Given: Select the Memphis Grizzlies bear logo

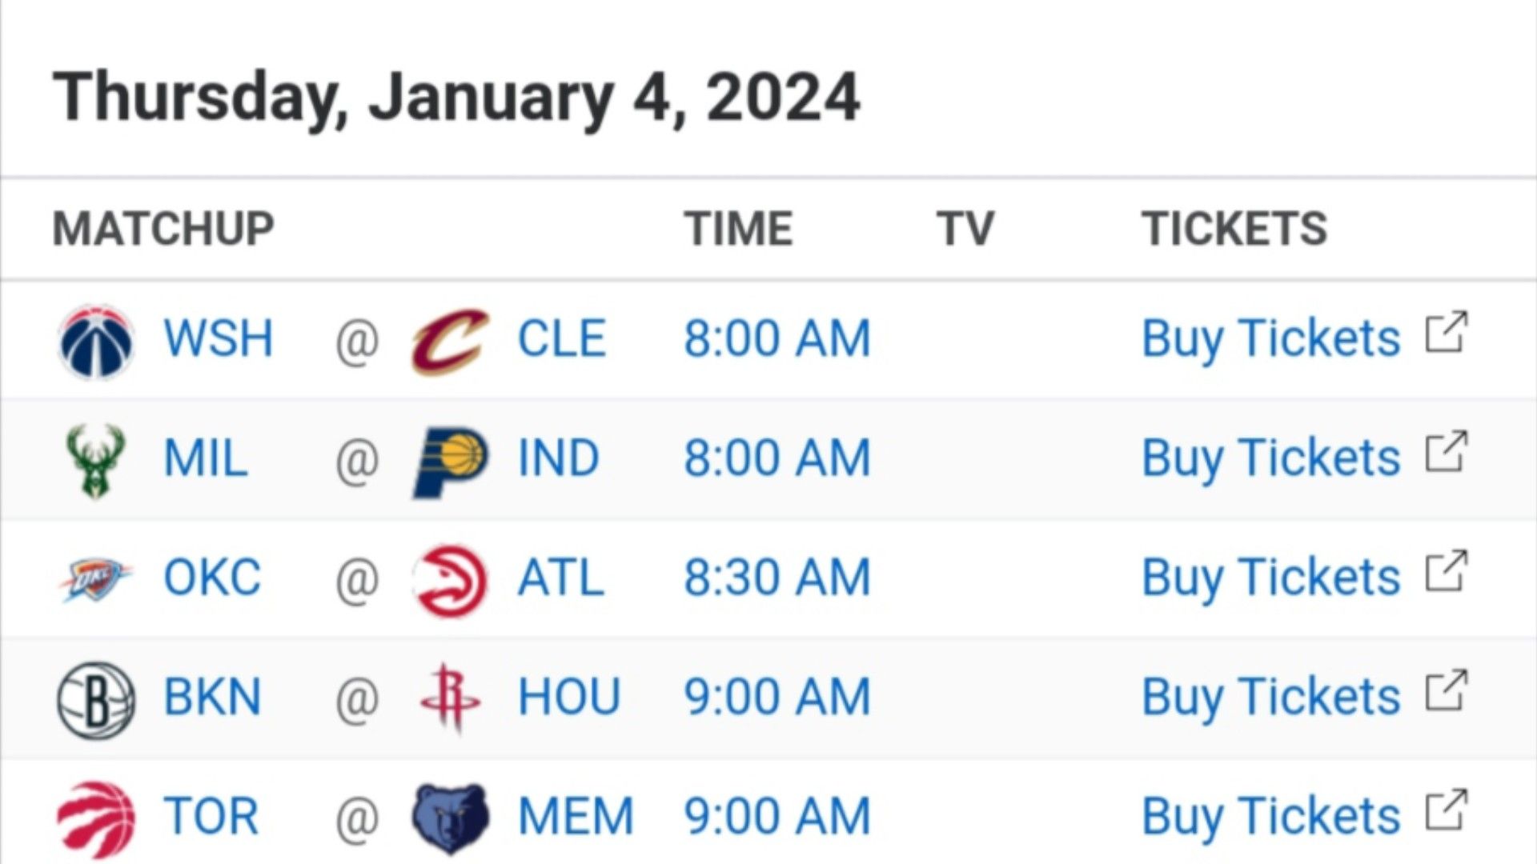Looking at the screenshot, I should coord(450,818).
